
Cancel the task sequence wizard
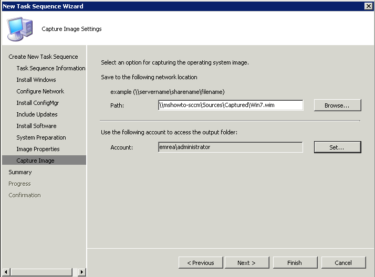[343, 263]
